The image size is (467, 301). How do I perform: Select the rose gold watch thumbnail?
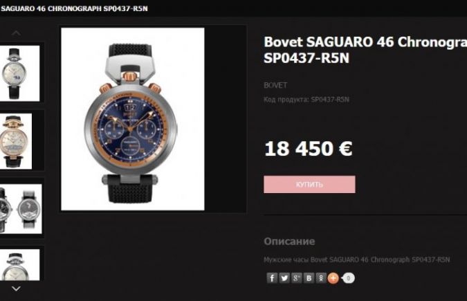click(x=16, y=141)
